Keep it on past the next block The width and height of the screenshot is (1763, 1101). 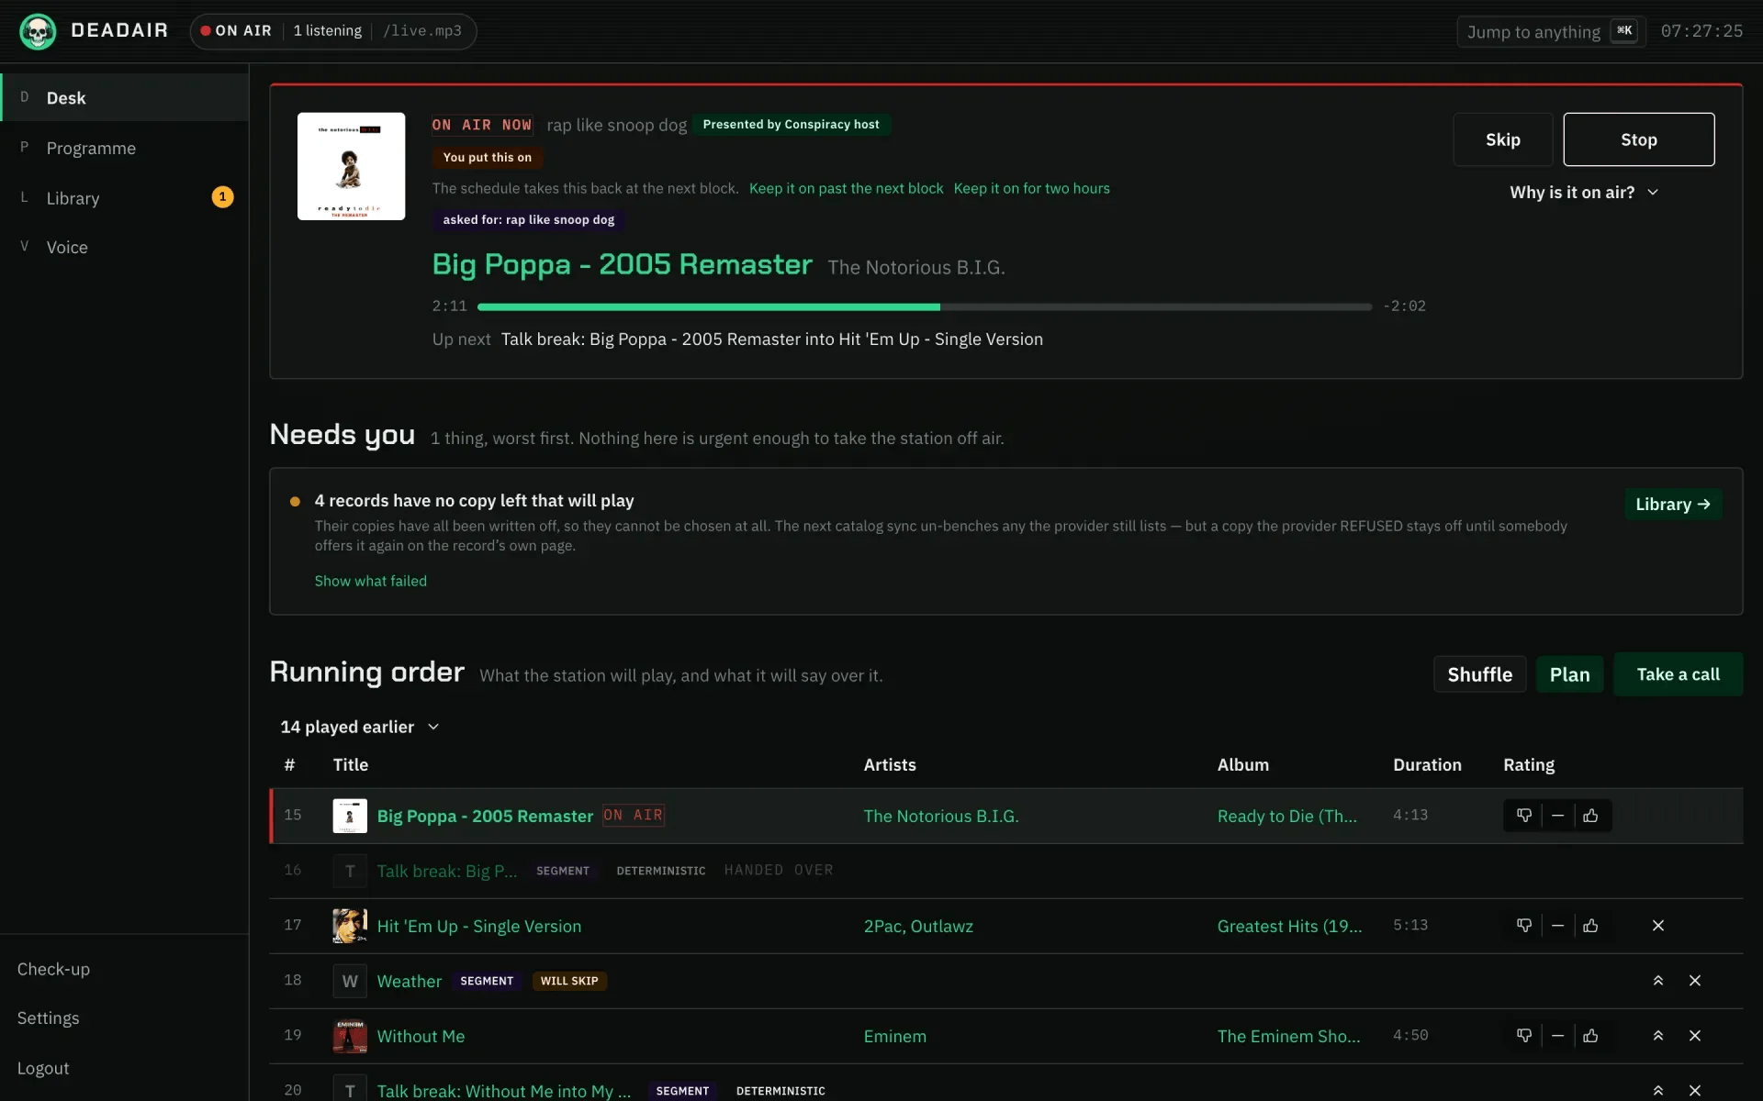(847, 188)
